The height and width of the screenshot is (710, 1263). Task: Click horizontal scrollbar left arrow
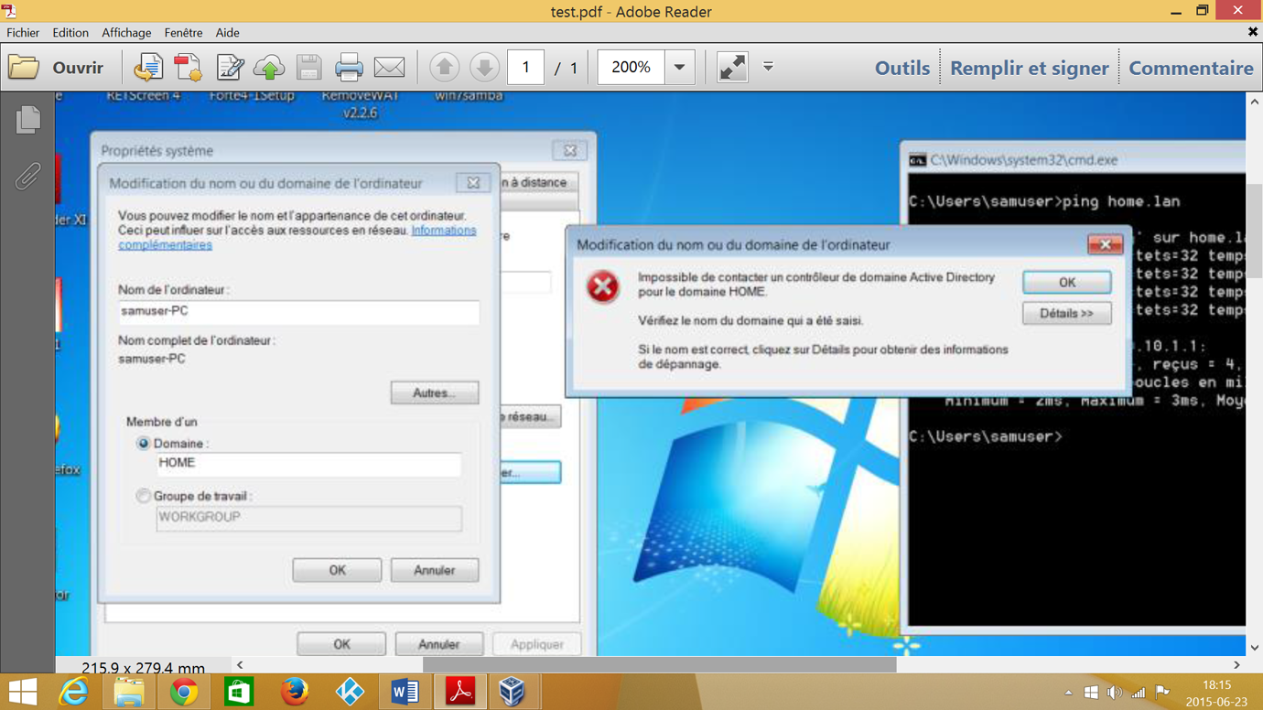pos(241,665)
